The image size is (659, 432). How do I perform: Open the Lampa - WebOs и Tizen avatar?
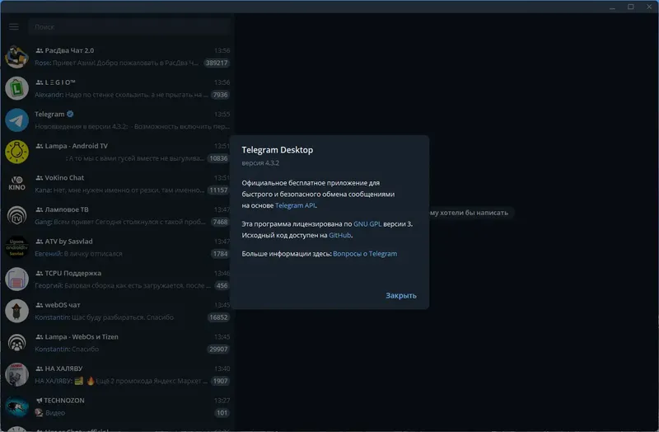[16, 343]
